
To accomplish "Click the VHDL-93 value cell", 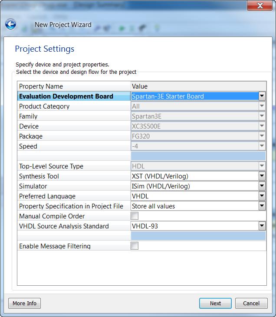I will [x=195, y=226].
